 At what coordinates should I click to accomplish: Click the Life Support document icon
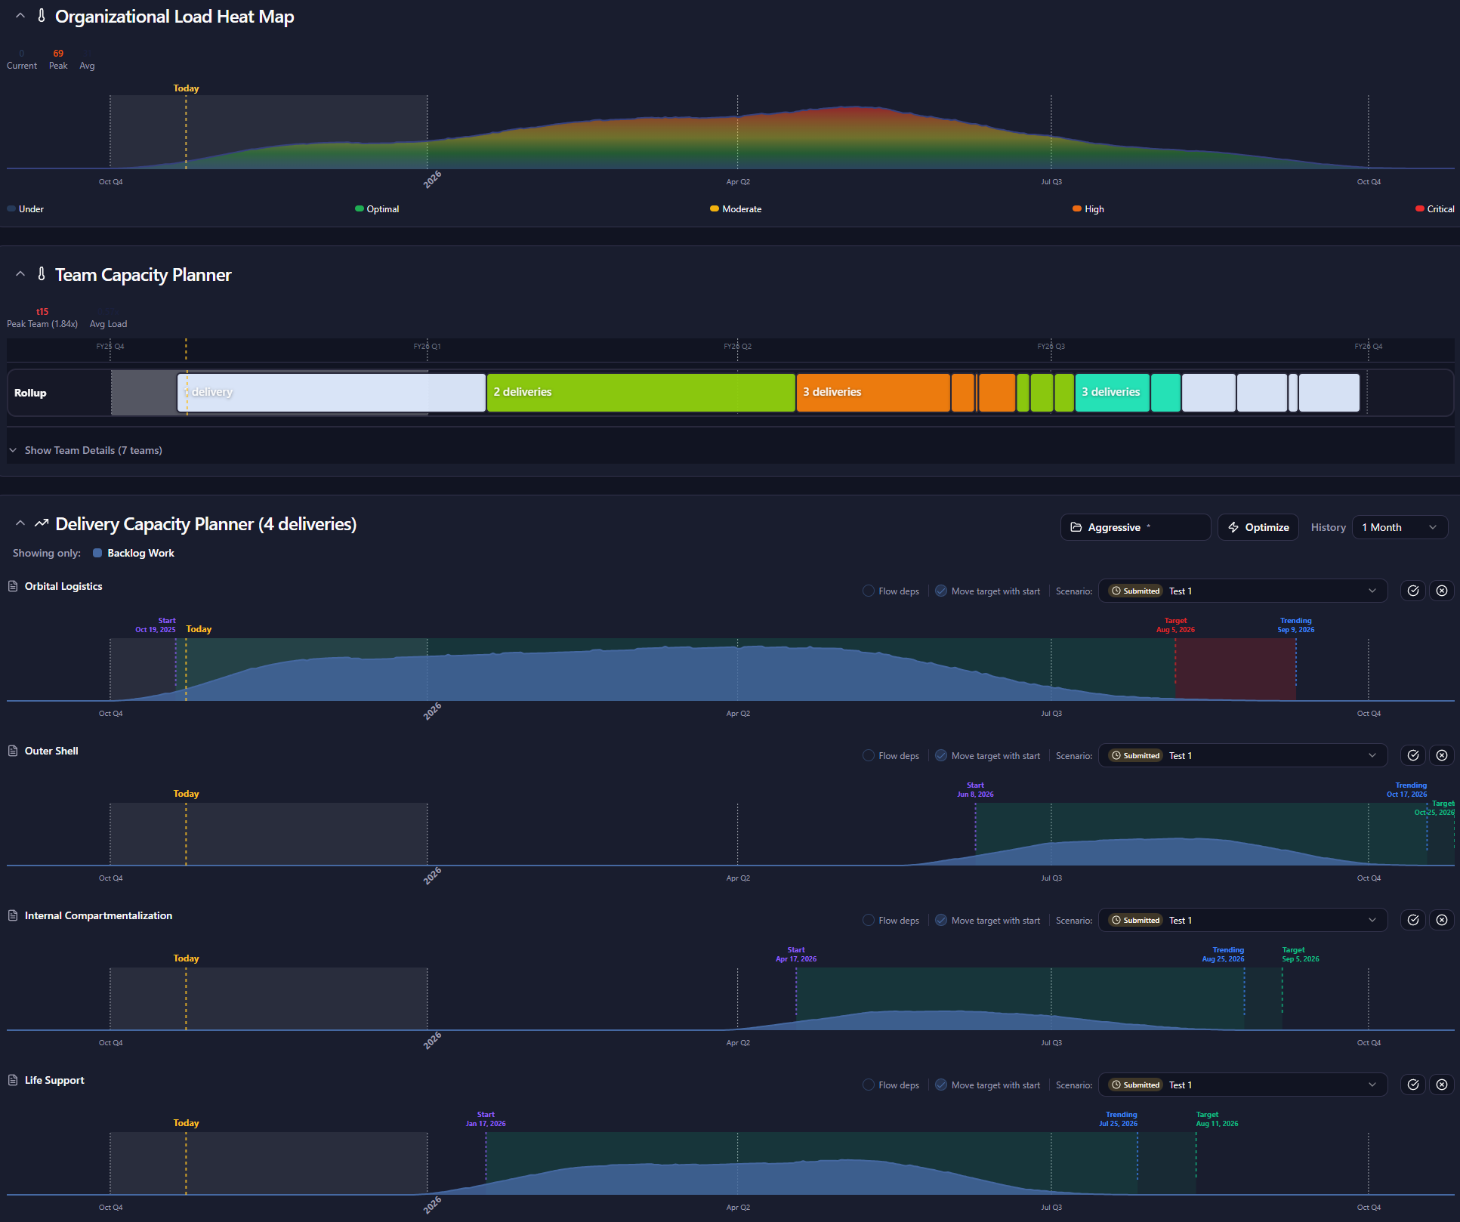point(13,1080)
